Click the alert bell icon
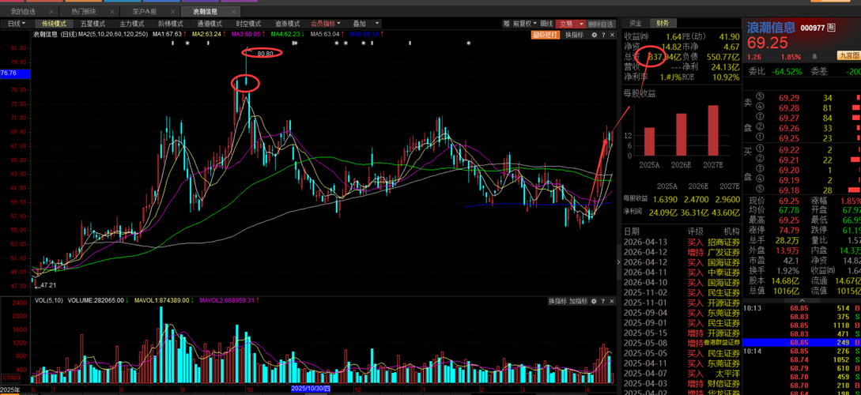Screen dimensions: 861x395 [x=814, y=56]
